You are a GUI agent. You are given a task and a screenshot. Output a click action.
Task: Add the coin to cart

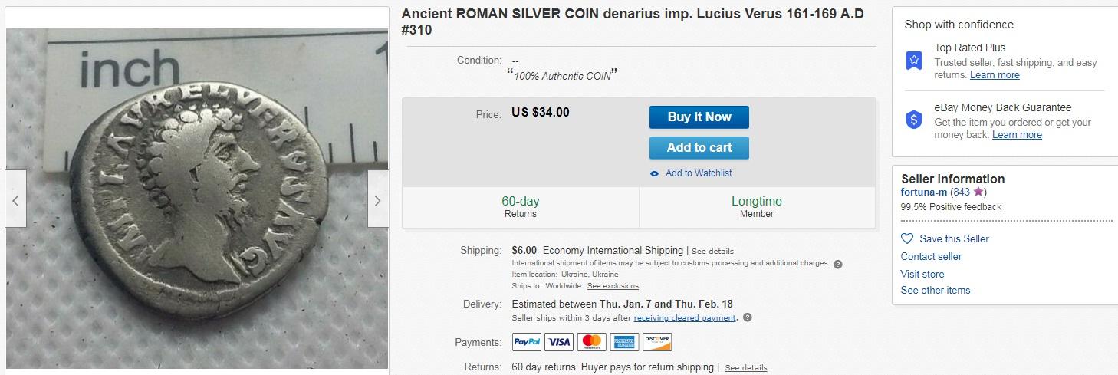(699, 147)
